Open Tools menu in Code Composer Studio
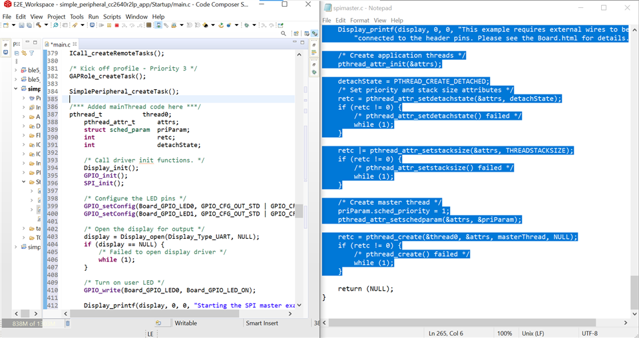 pos(77,17)
